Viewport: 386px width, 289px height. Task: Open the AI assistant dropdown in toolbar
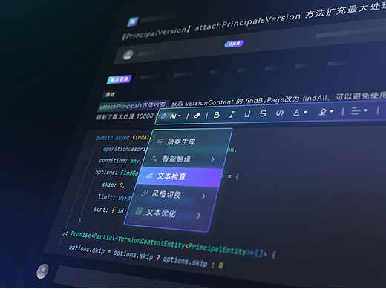(171, 116)
